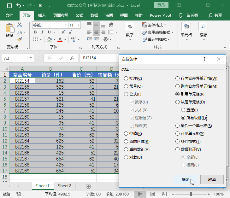Click the Undo arrow icon
This screenshot has width=230, height=198.
pyautogui.click(x=19, y=6)
